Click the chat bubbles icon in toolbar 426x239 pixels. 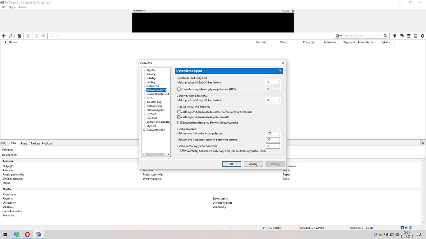coord(402,36)
